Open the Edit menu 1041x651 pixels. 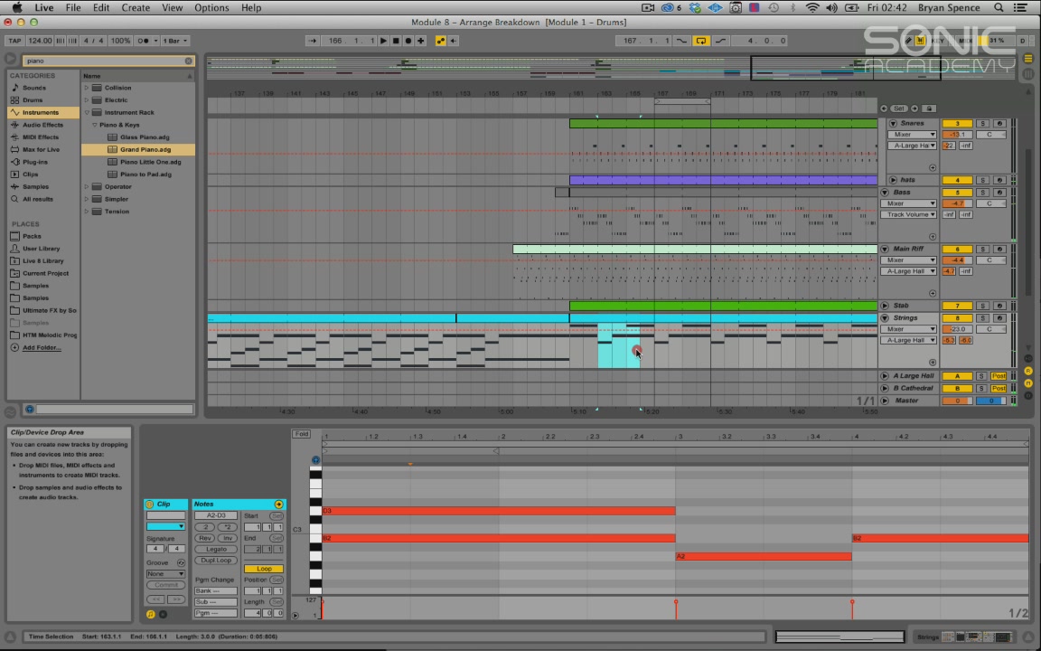click(101, 7)
